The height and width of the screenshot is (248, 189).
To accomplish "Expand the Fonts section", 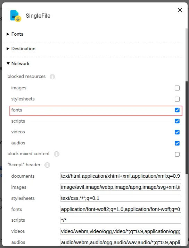I will point(15,34).
